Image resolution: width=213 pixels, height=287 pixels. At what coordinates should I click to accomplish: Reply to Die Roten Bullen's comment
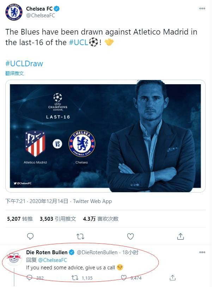tap(31, 278)
